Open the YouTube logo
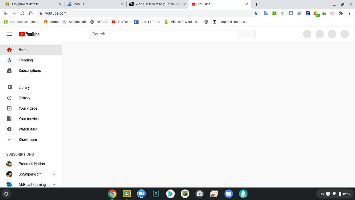Viewport: 355px width, 200px height. pyautogui.click(x=29, y=34)
